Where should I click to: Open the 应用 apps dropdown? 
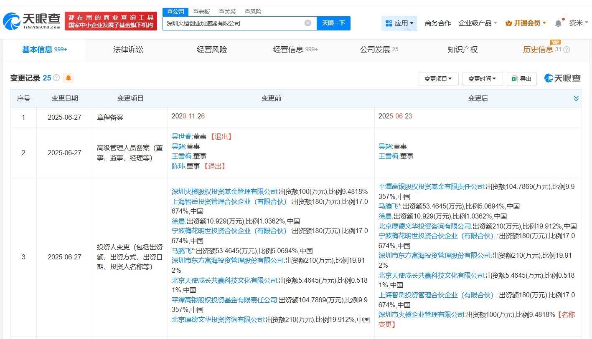(399, 23)
